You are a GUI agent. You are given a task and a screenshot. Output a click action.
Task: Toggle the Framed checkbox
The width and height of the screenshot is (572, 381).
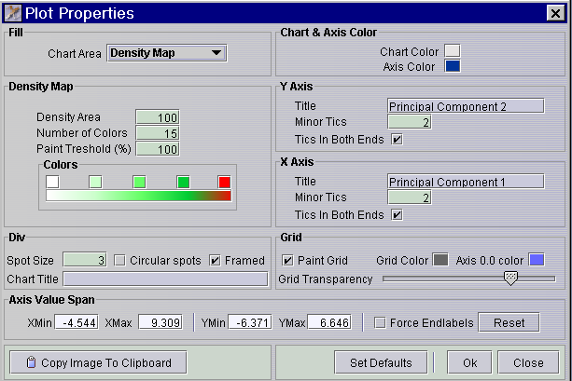pos(215,261)
